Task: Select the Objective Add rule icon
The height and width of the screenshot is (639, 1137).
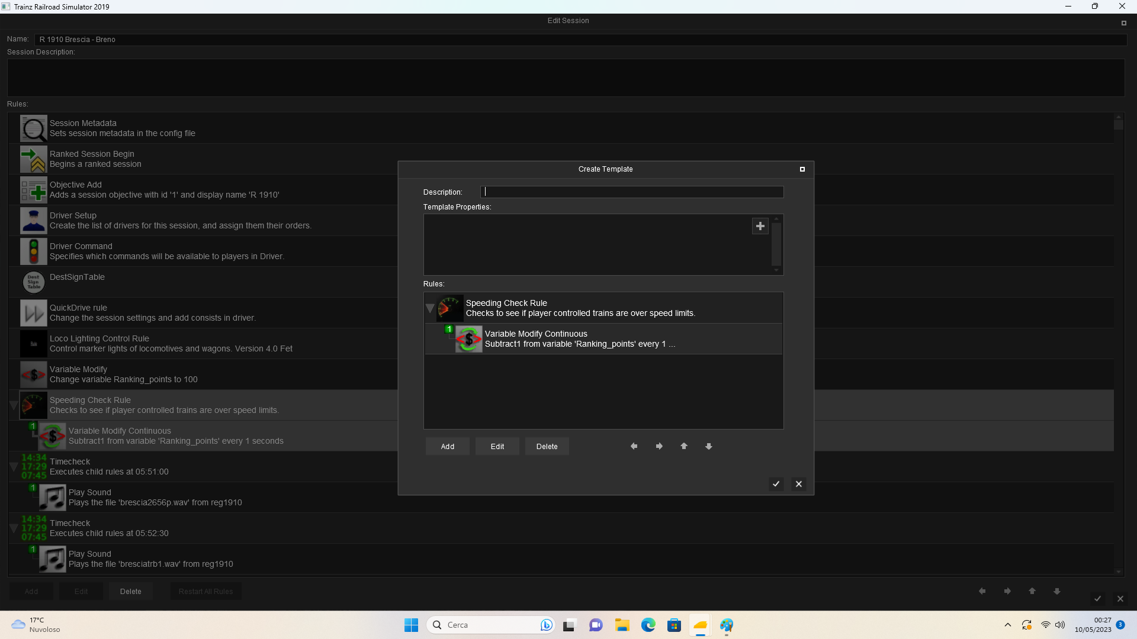Action: click(x=34, y=190)
